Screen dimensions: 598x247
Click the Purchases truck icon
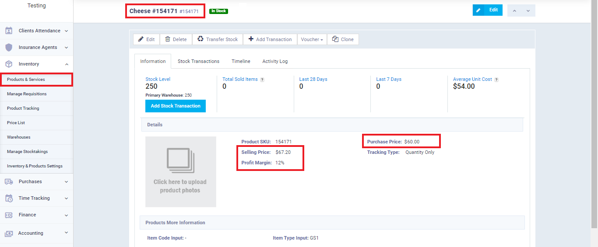(9, 181)
